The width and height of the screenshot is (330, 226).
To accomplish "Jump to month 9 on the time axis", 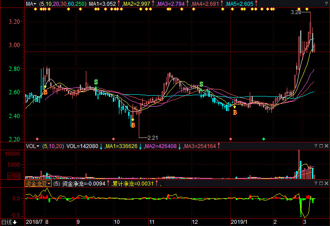I will pos(78,222).
